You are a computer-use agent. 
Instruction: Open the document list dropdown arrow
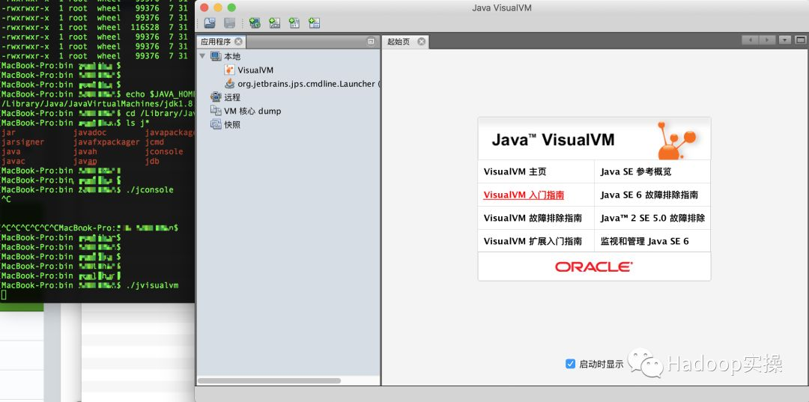tap(785, 40)
